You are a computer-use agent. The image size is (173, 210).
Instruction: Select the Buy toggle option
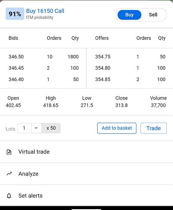click(x=129, y=15)
